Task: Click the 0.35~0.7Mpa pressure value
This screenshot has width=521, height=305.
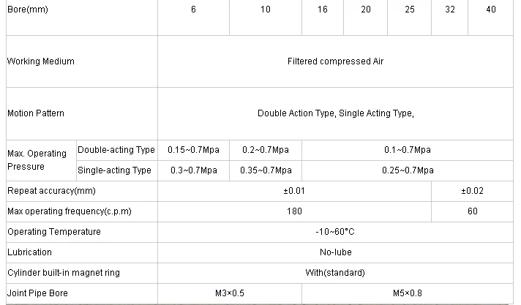Action: pos(265,170)
